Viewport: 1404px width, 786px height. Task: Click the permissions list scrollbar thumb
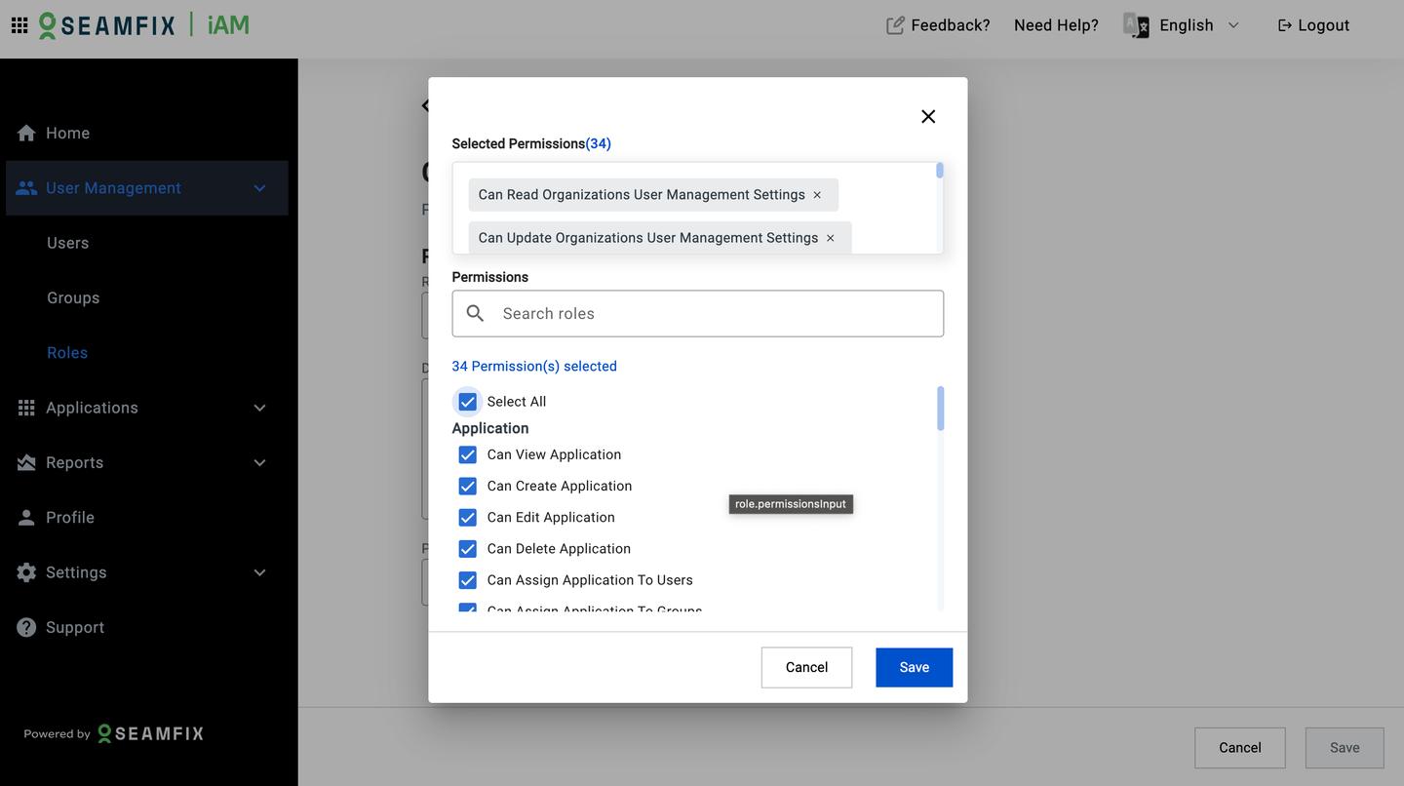(940, 408)
